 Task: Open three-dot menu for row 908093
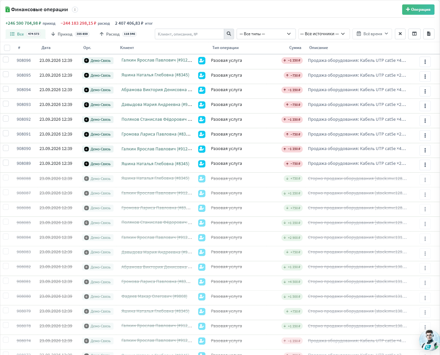pyautogui.click(x=425, y=106)
